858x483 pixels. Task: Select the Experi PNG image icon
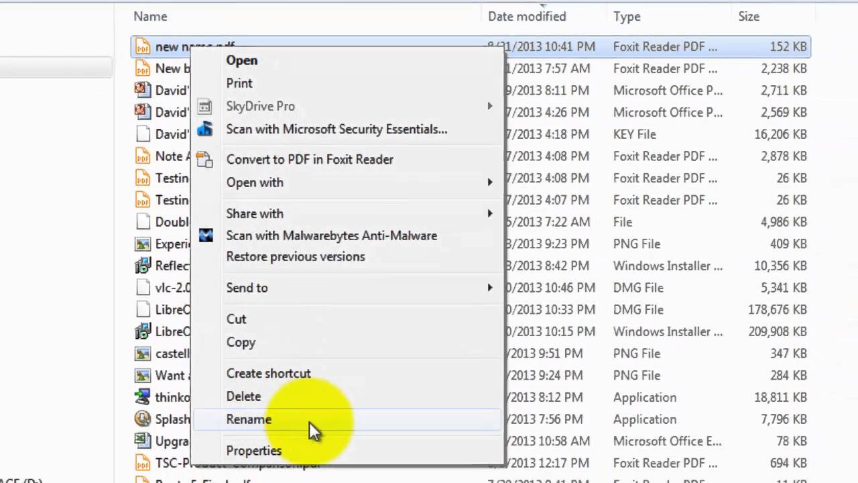pos(143,244)
